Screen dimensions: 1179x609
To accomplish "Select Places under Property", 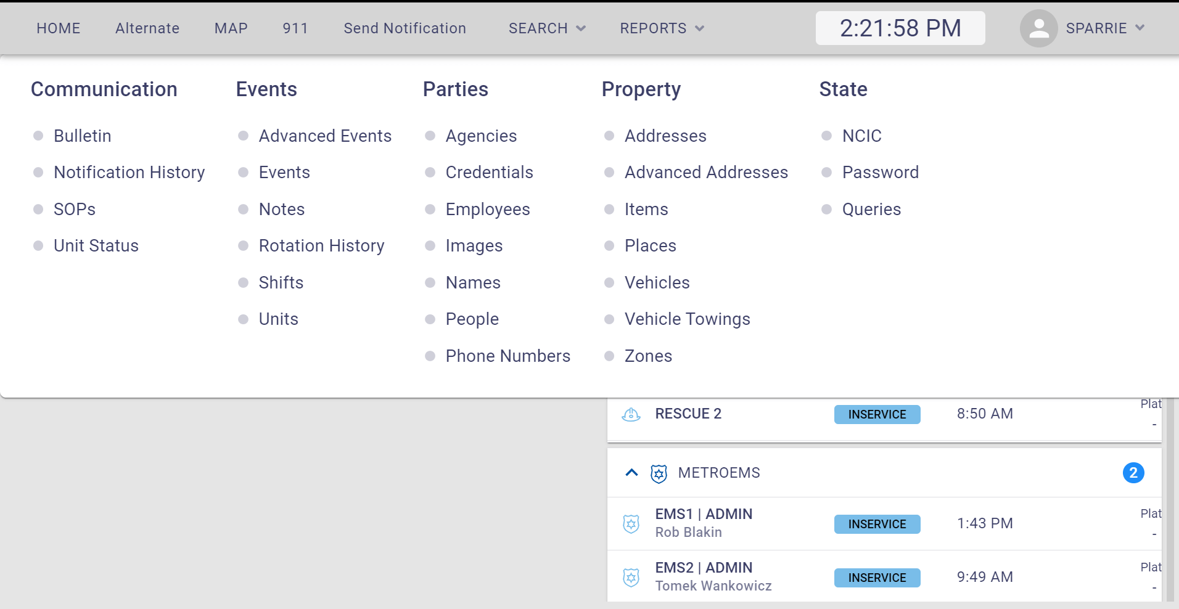I will [651, 246].
